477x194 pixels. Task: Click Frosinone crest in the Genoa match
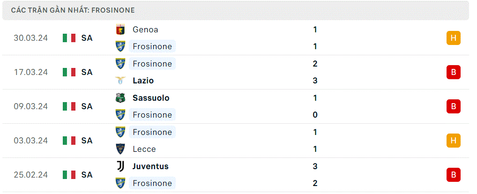(x=120, y=46)
